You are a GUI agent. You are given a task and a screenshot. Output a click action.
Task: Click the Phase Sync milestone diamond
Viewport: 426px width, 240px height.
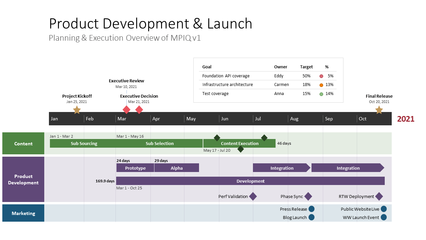click(x=308, y=196)
